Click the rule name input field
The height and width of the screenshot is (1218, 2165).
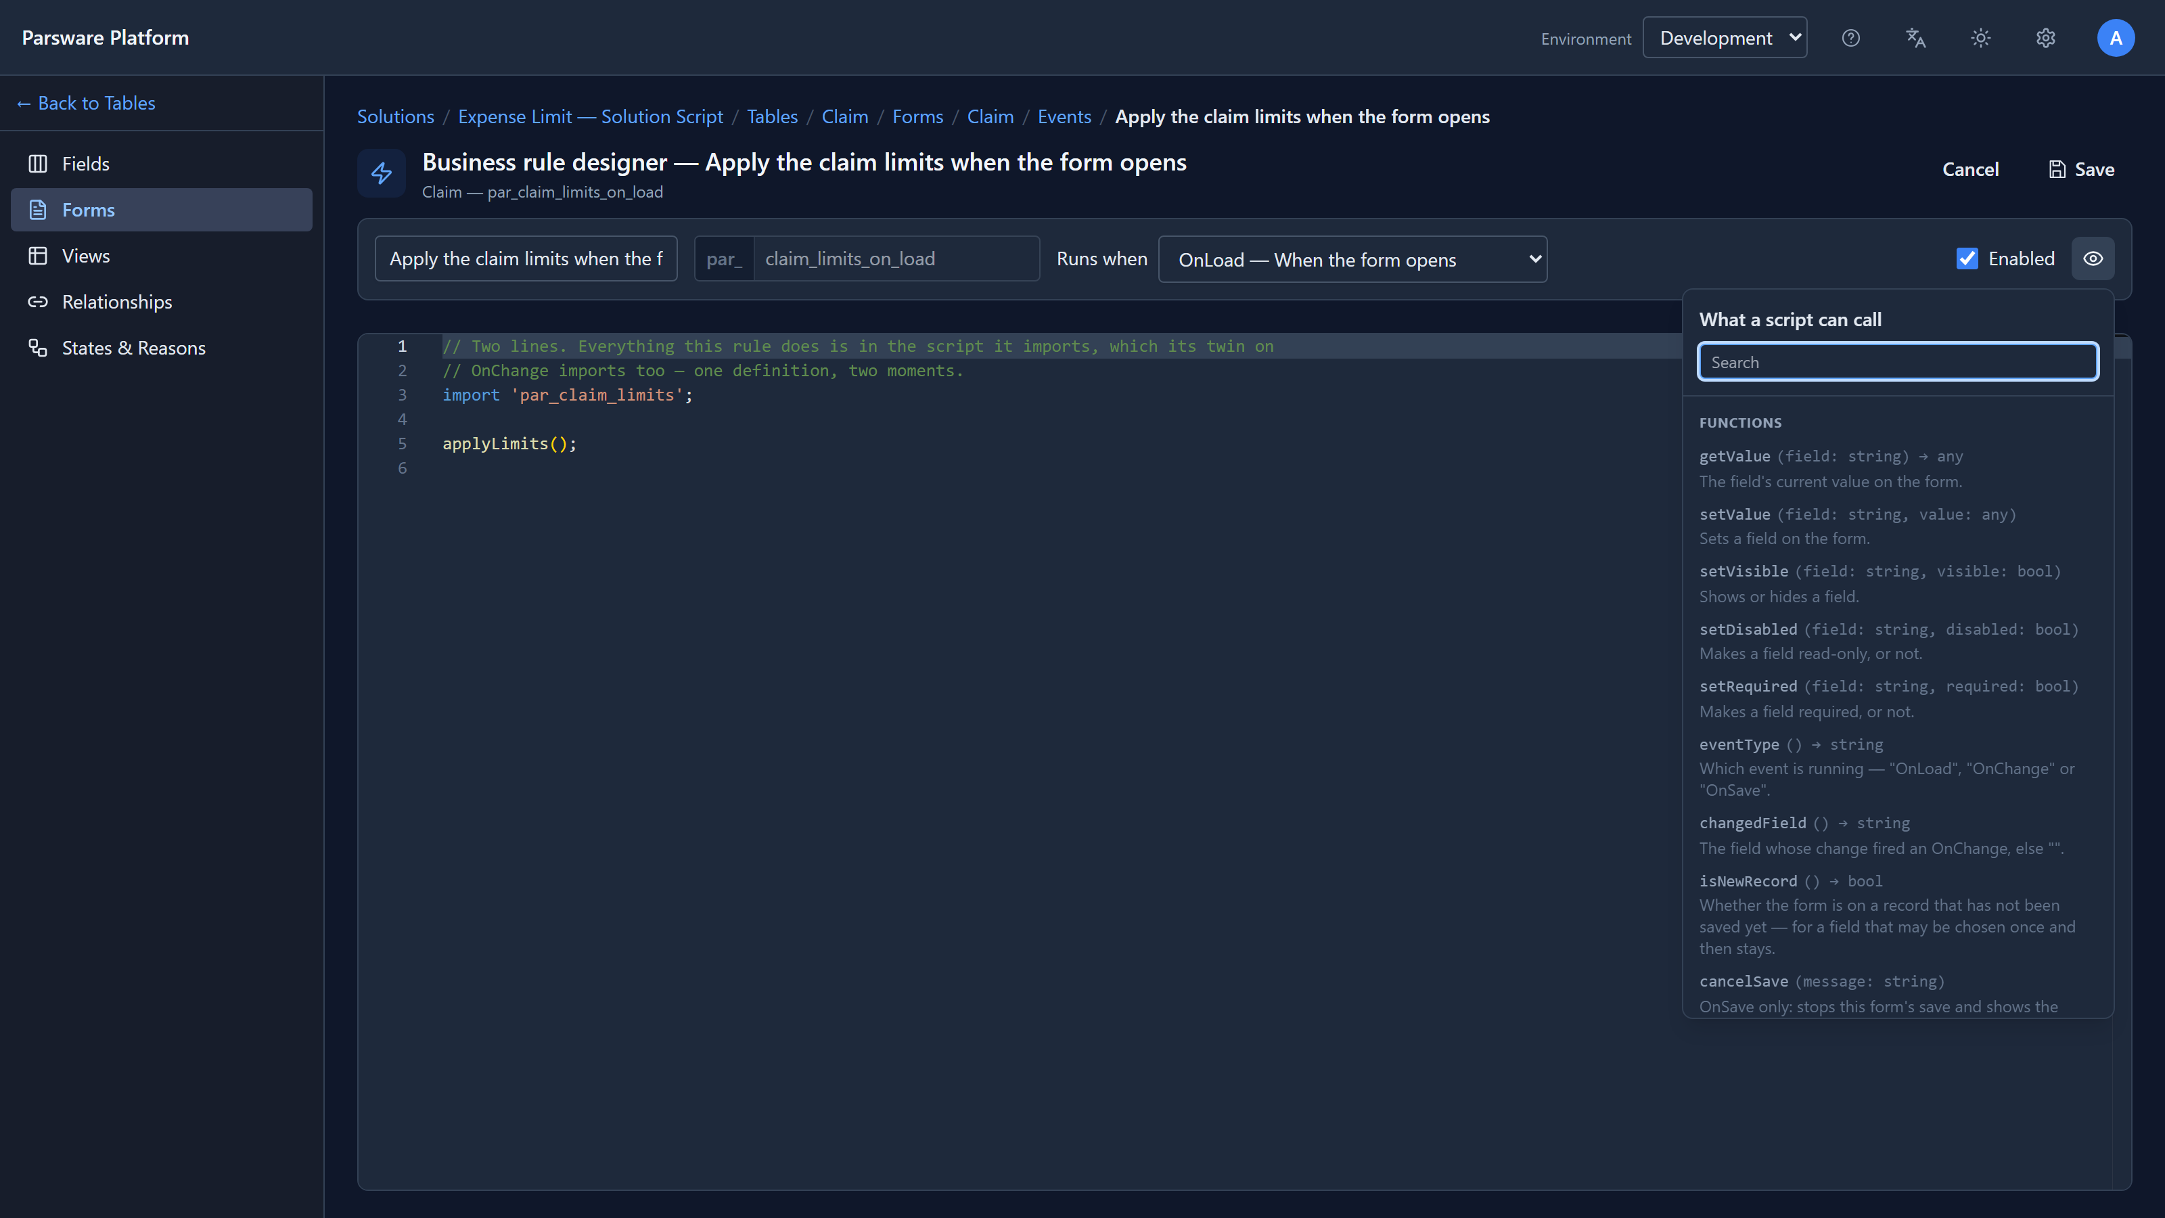pyautogui.click(x=526, y=259)
